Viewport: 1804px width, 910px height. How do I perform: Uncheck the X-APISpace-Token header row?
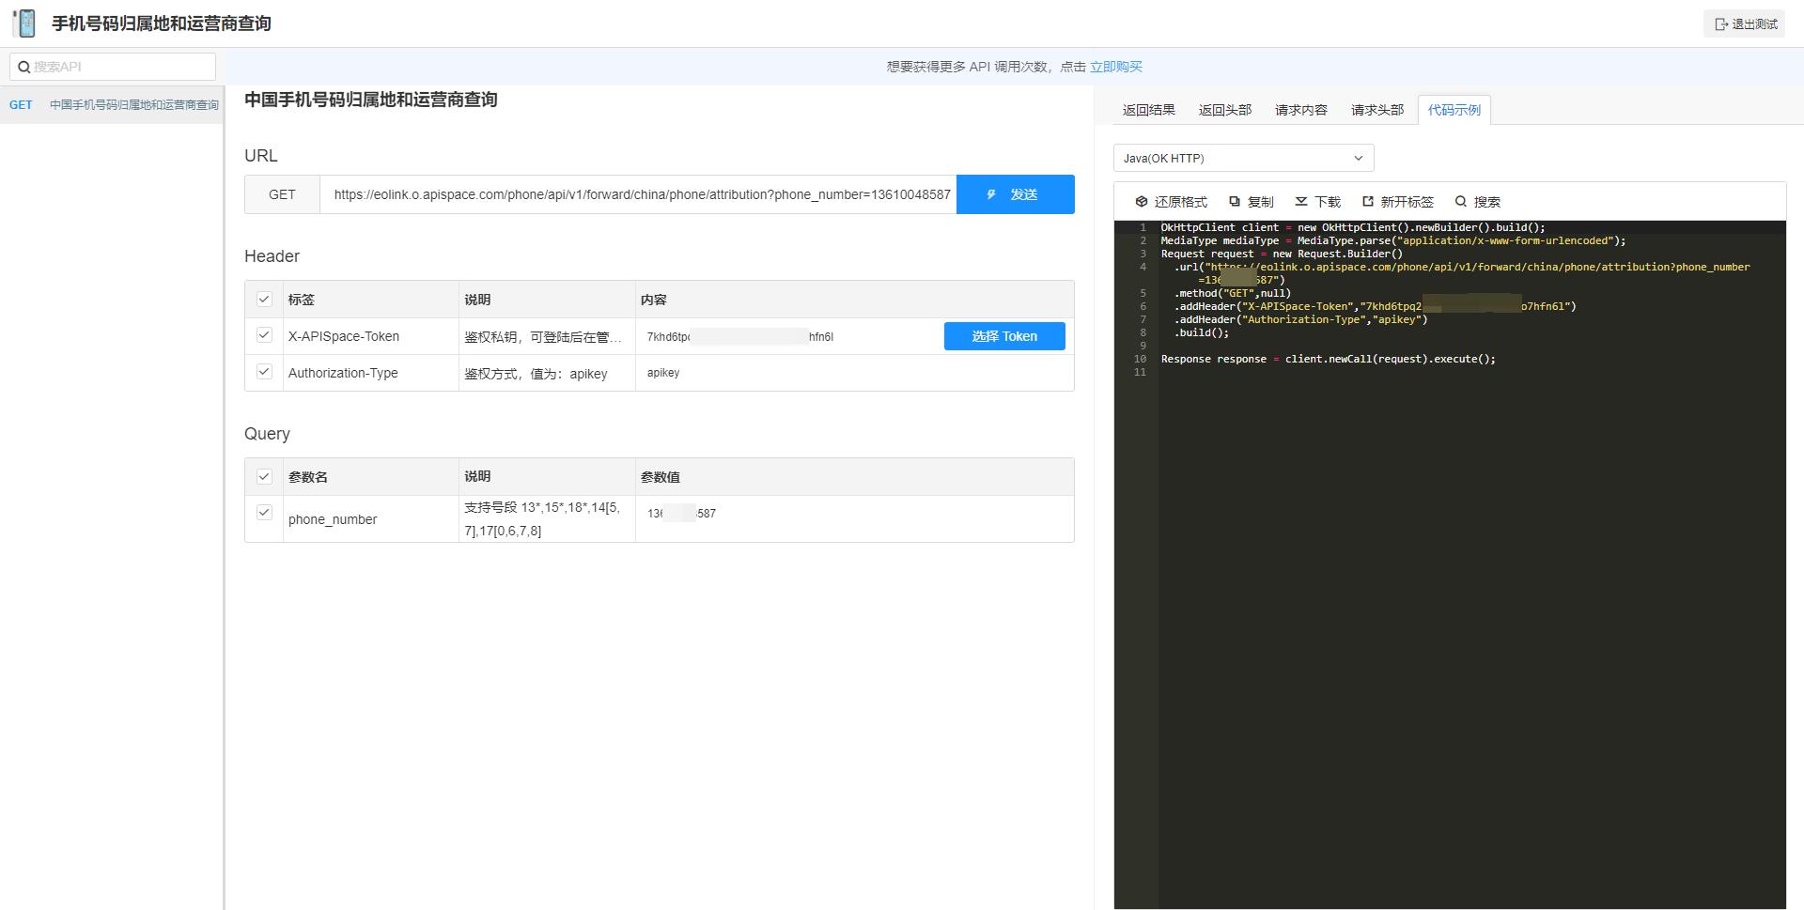pos(264,335)
